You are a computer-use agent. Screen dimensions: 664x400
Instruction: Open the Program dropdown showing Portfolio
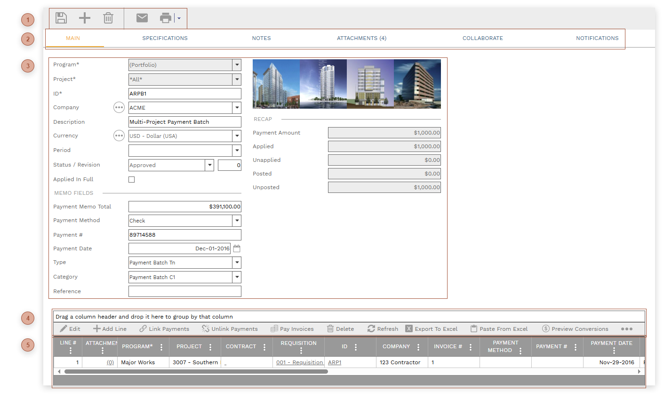[x=237, y=65]
